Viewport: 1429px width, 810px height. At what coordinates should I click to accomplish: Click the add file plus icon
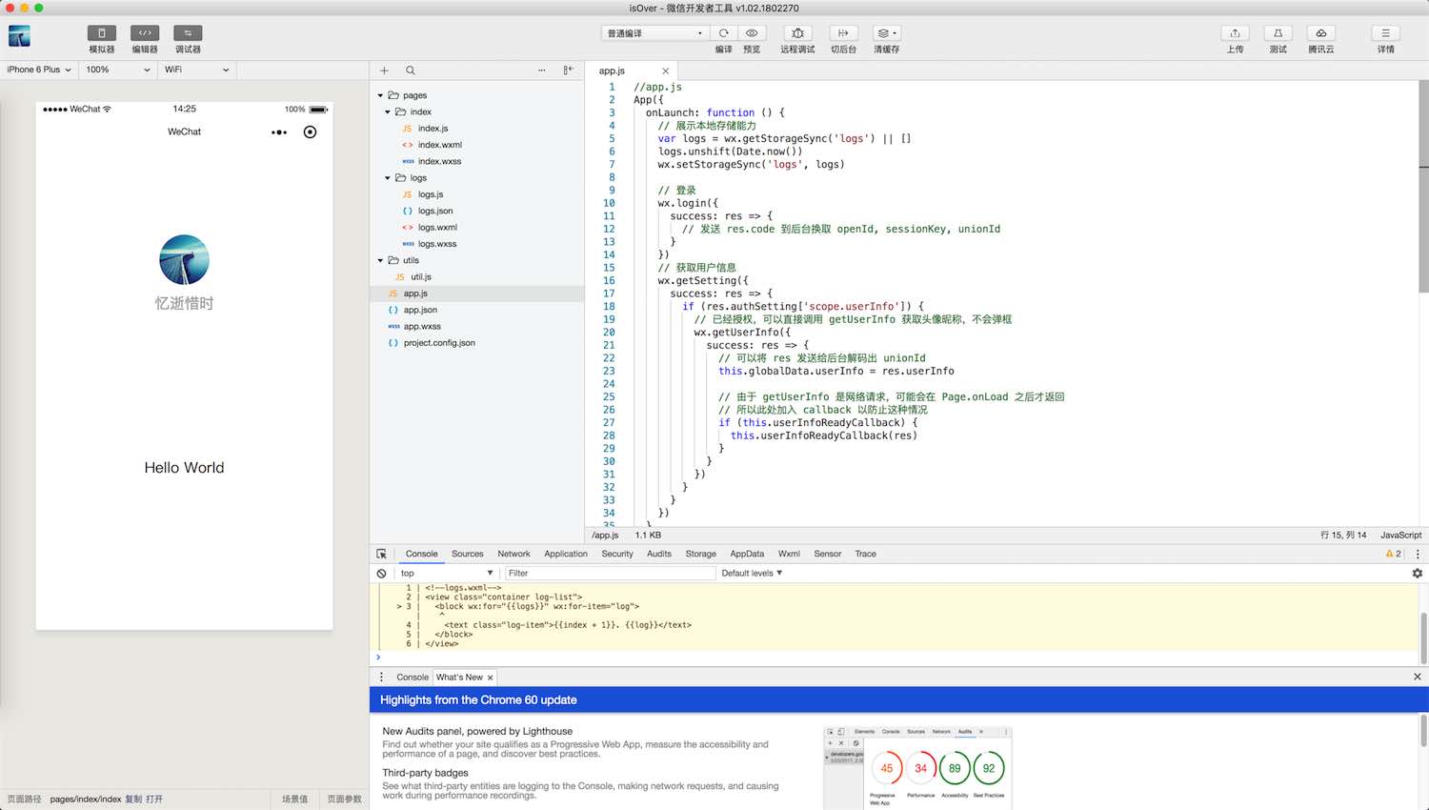(x=384, y=71)
